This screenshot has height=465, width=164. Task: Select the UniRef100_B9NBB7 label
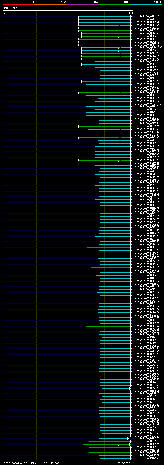point(147,439)
